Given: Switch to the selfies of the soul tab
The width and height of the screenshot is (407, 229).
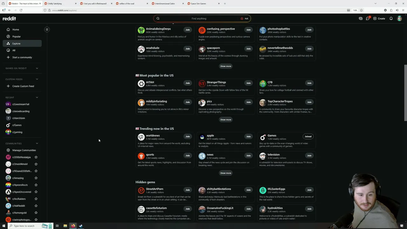Looking at the screenshot, I should 132,3.
